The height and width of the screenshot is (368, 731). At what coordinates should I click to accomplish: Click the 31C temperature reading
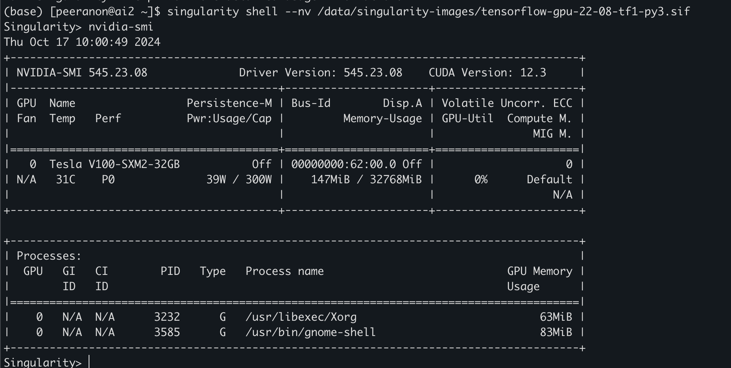66,180
